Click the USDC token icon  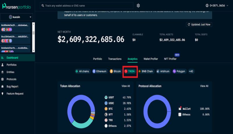pyautogui.click(x=106, y=103)
